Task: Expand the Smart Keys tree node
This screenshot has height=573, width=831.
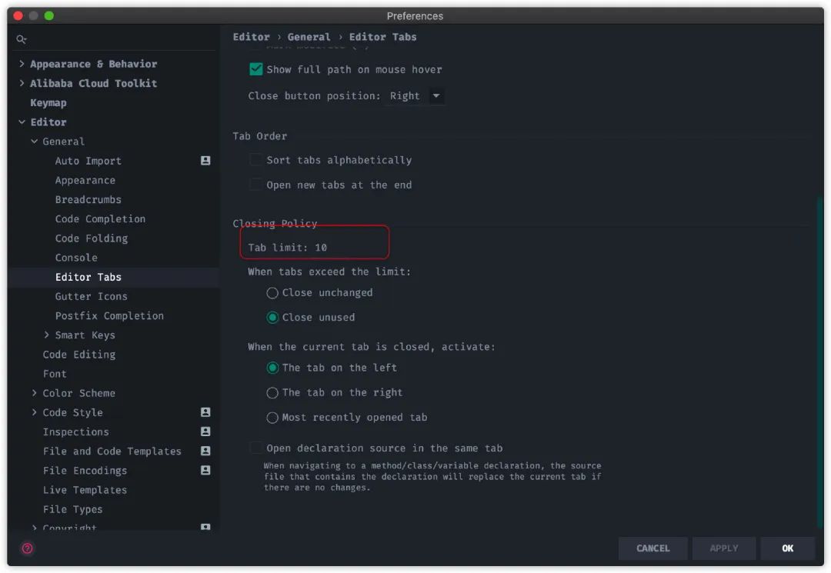Action: coord(47,335)
